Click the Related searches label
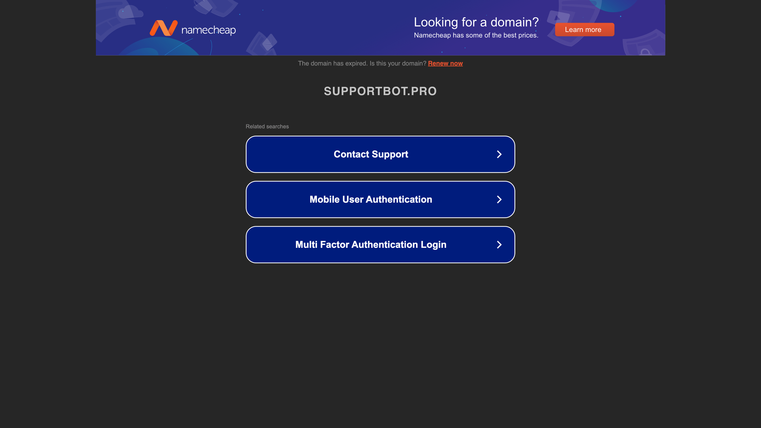761x428 pixels. [x=267, y=127]
